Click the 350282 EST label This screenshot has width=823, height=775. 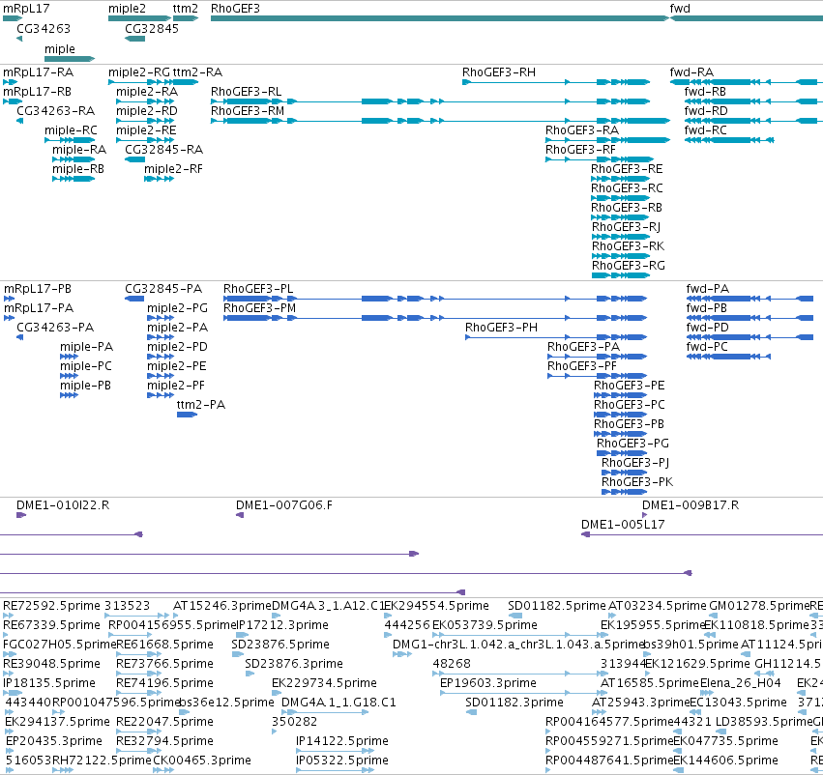coord(294,722)
